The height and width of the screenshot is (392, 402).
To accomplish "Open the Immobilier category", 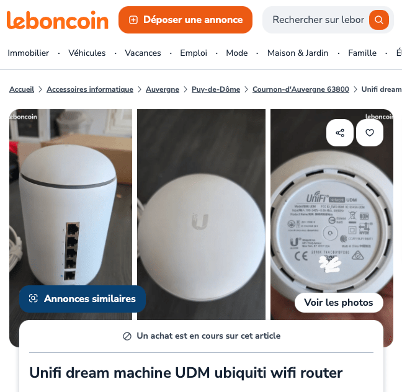I will pos(28,53).
